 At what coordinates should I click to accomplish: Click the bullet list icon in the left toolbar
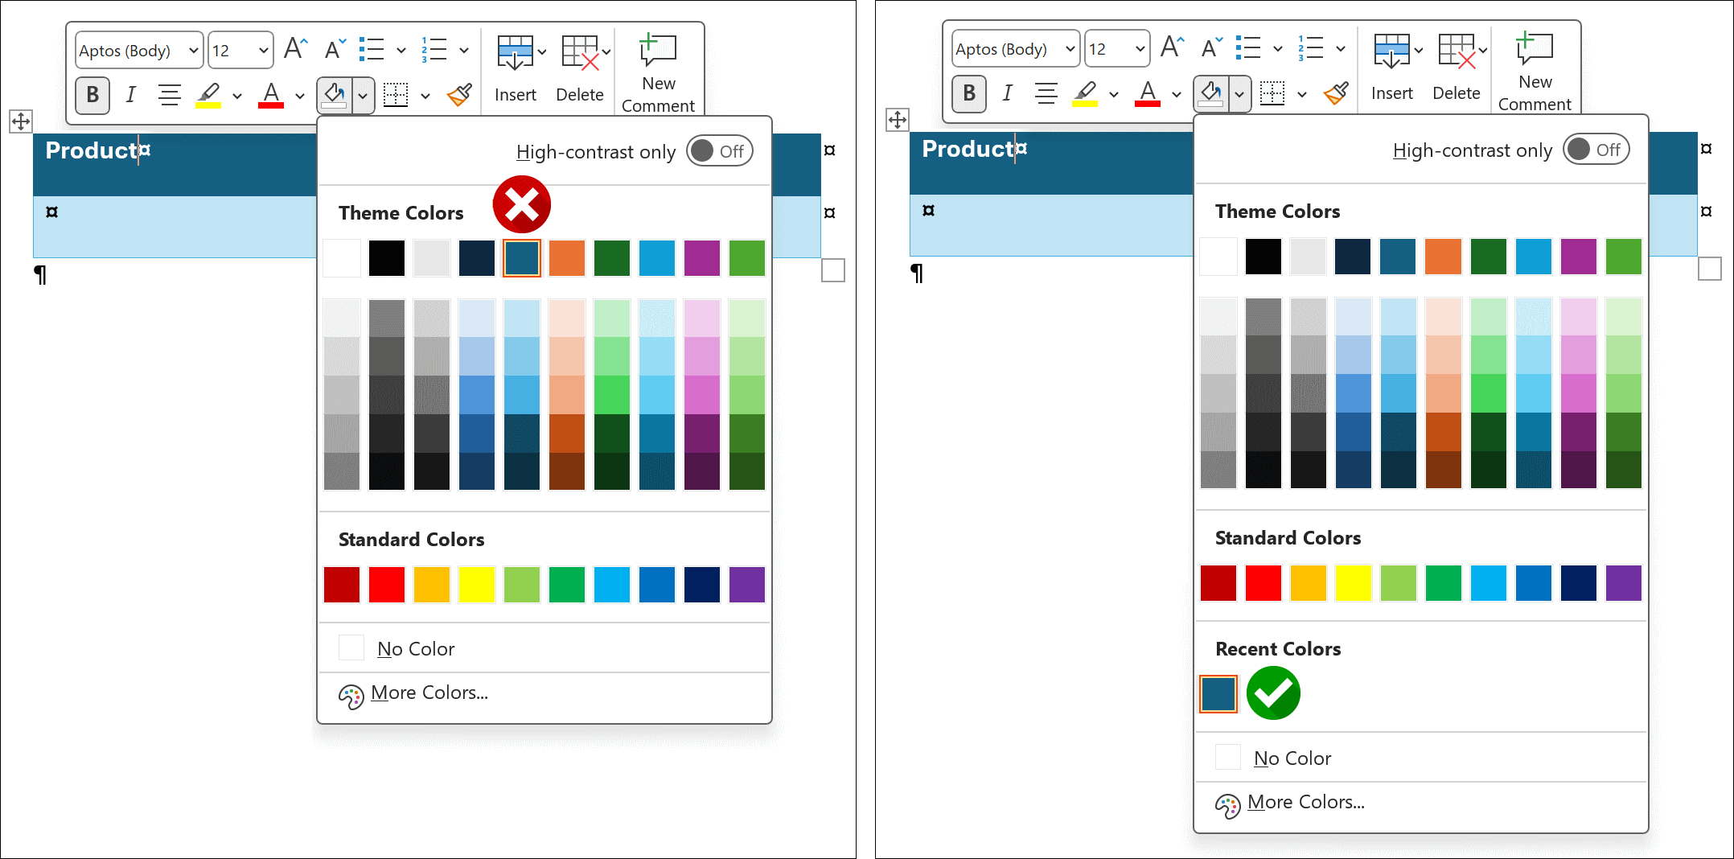click(x=372, y=50)
